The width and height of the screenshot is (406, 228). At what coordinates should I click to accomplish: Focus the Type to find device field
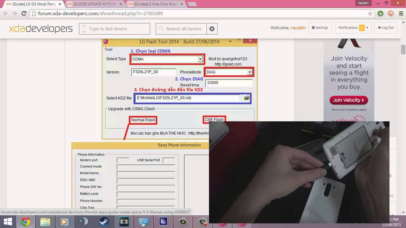click(x=115, y=29)
